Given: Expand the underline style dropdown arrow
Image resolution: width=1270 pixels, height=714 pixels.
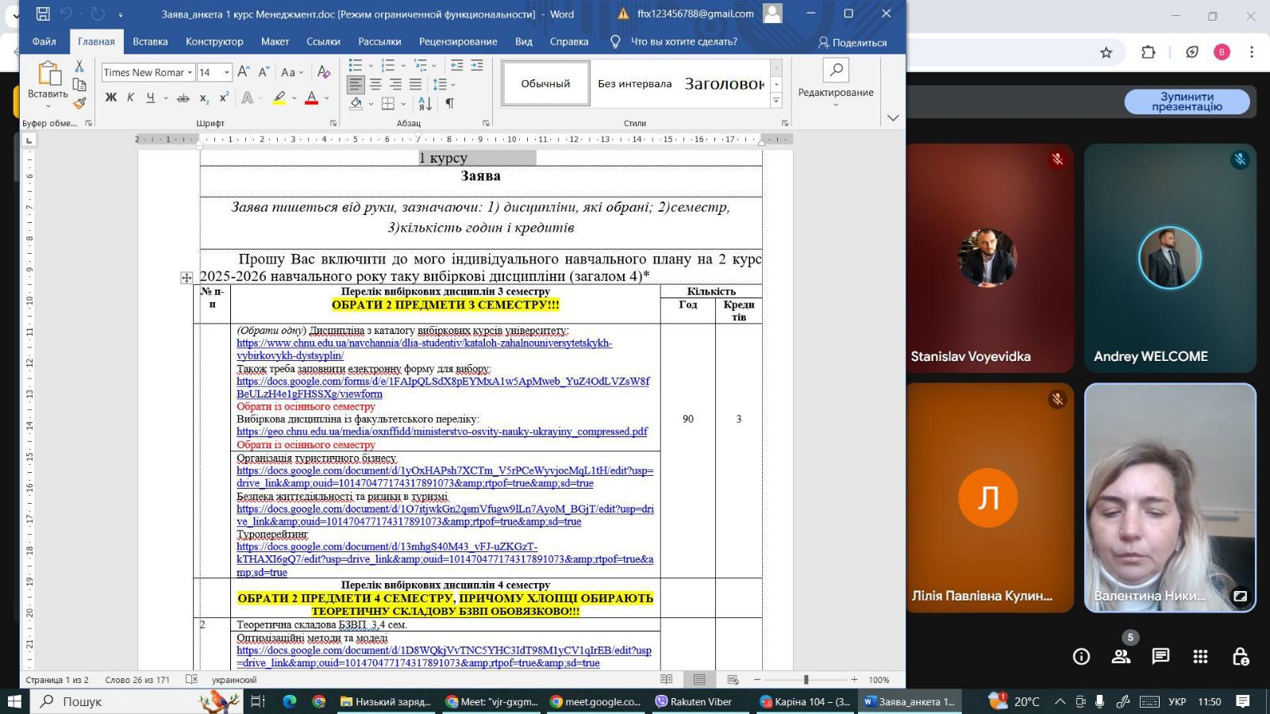Looking at the screenshot, I should tap(166, 98).
